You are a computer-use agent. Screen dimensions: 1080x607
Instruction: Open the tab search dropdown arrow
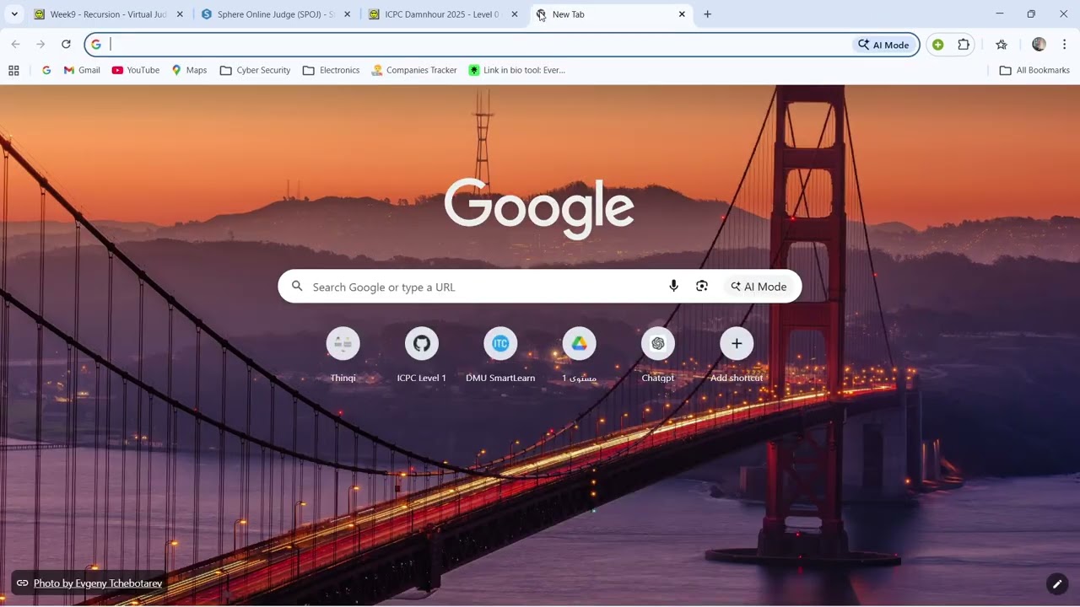point(14,14)
